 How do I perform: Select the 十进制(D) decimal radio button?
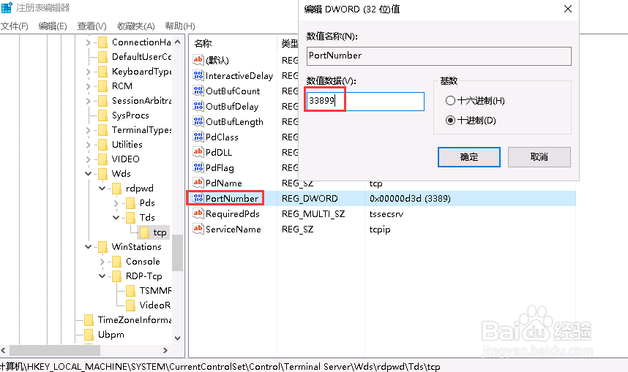pos(451,121)
